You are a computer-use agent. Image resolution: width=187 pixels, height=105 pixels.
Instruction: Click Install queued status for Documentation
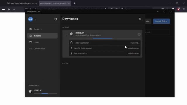(x=134, y=53)
